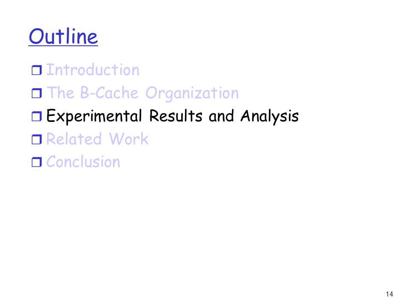Click the word Analysis in highlighted item
The height and width of the screenshot is (308, 411).
(269, 116)
